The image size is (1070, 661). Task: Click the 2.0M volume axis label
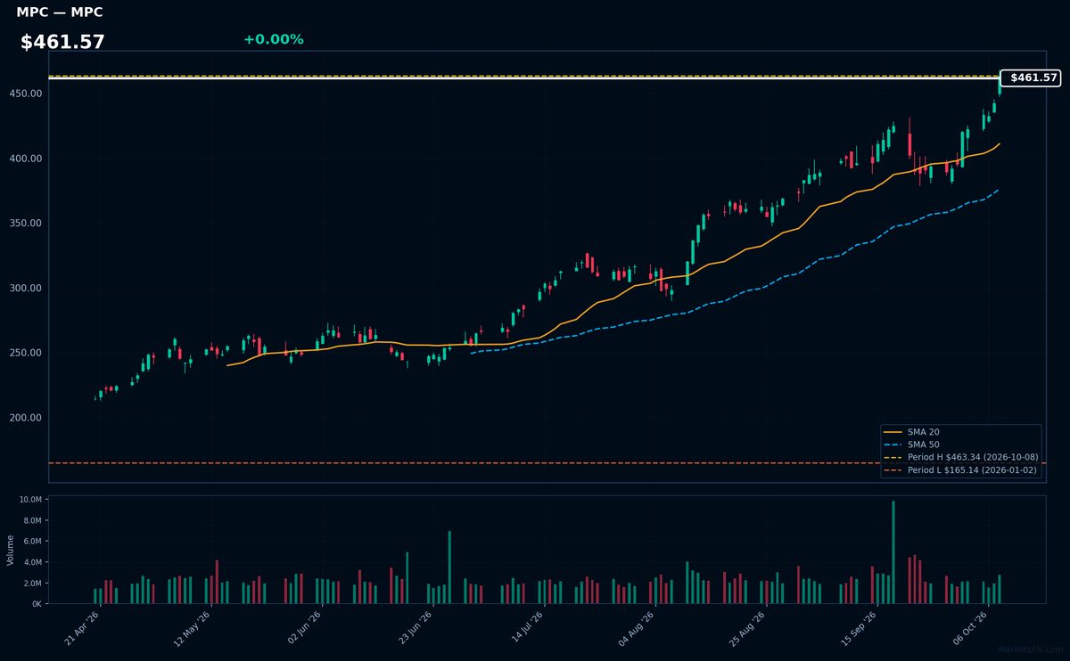click(33, 583)
